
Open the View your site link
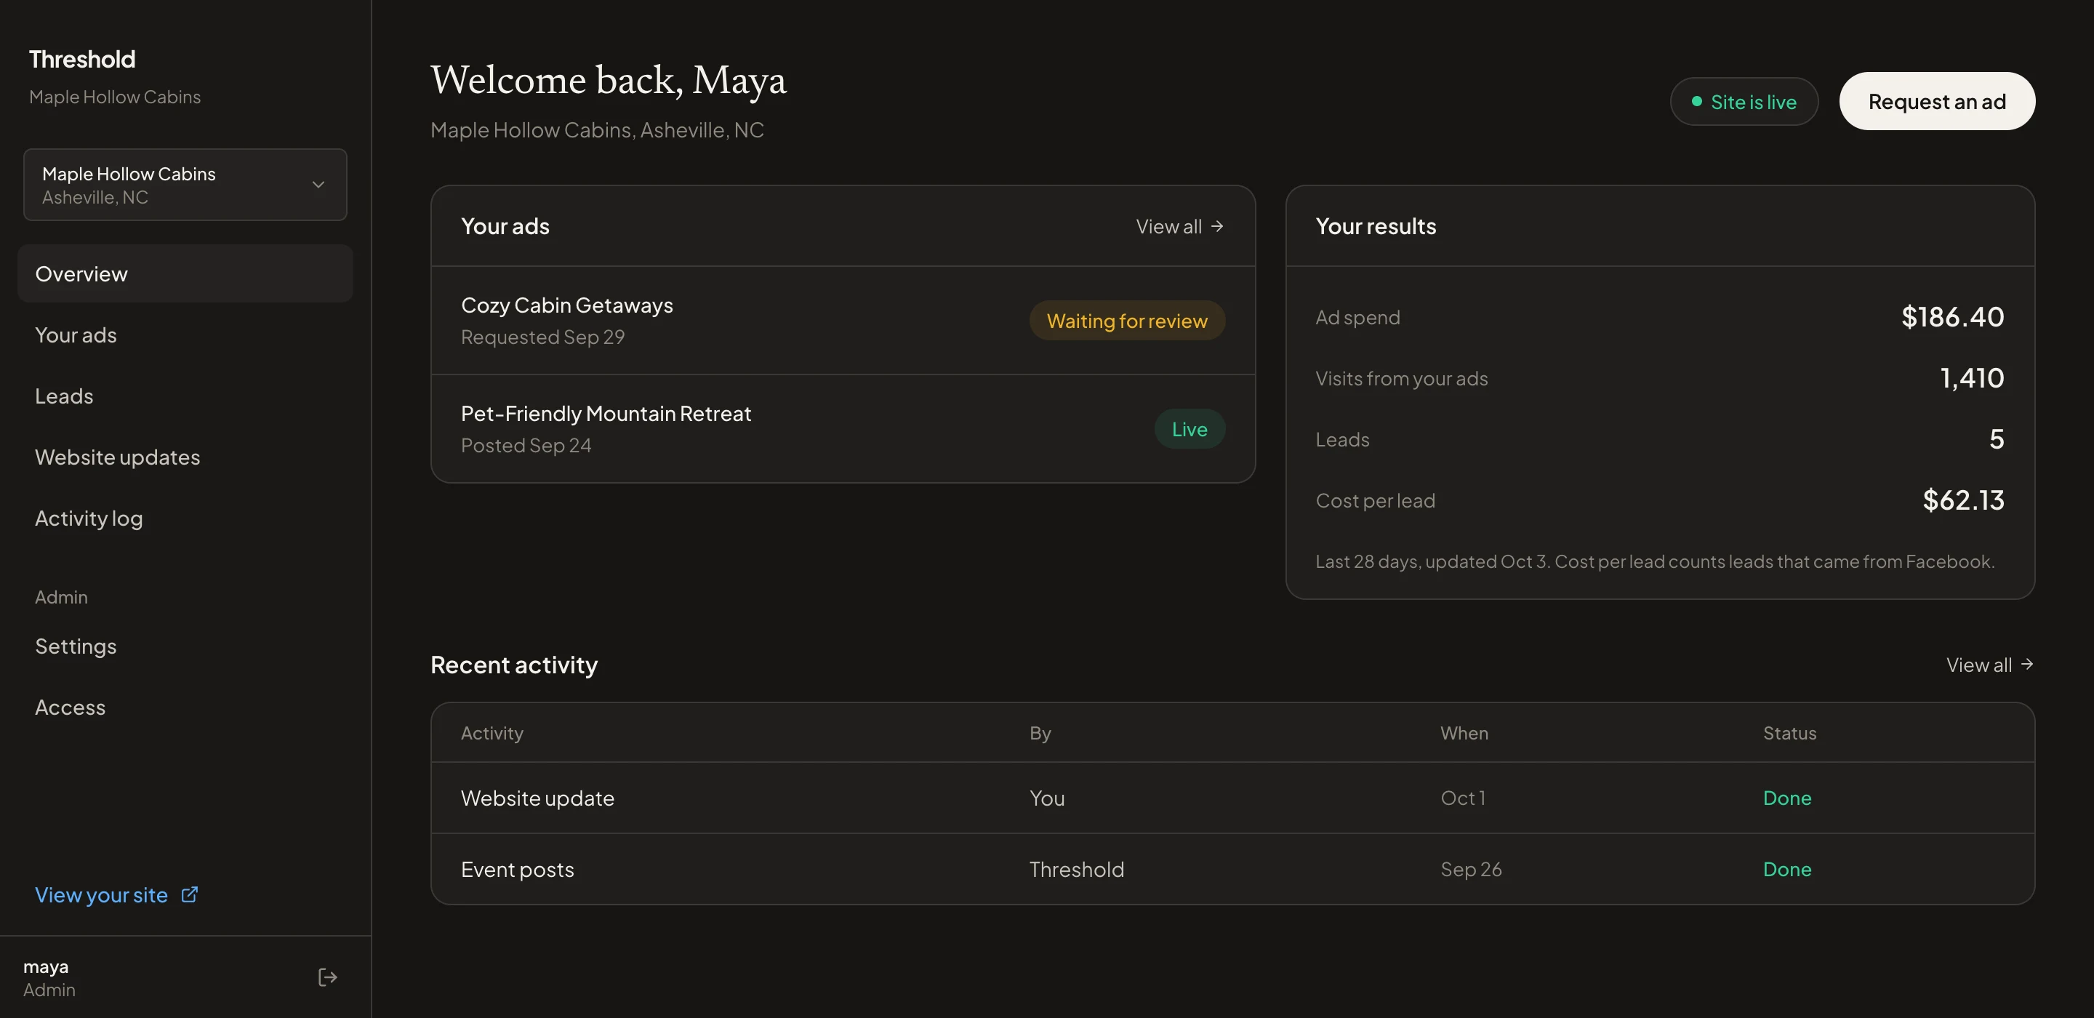116,894
